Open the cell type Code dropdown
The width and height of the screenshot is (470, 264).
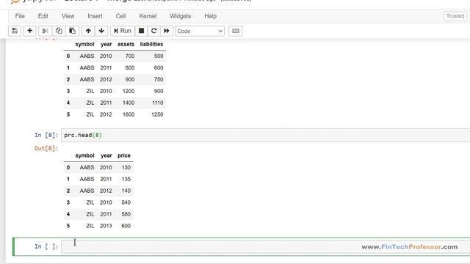[x=200, y=31]
